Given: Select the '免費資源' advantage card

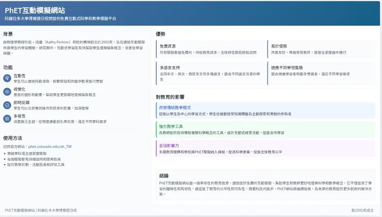Looking at the screenshot, I should pyautogui.click(x=210, y=49).
